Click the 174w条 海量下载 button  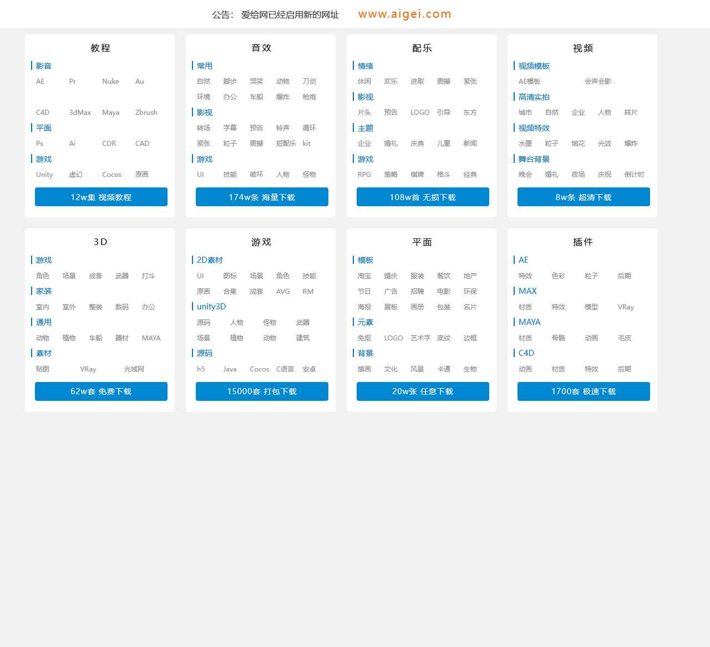point(262,197)
